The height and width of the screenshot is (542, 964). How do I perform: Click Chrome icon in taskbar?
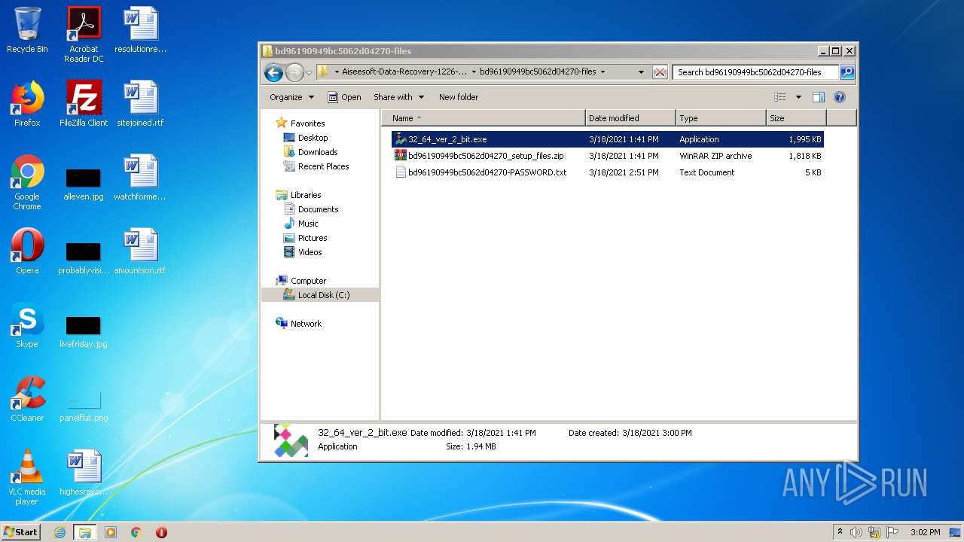(136, 532)
